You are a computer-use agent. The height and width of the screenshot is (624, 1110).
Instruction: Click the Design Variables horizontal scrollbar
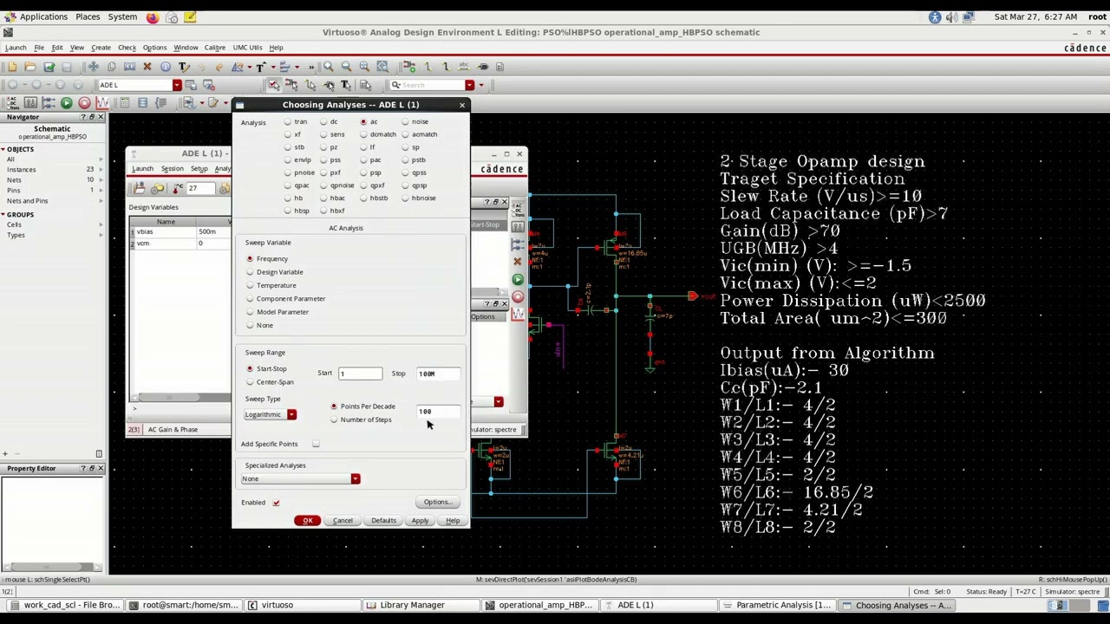(181, 398)
